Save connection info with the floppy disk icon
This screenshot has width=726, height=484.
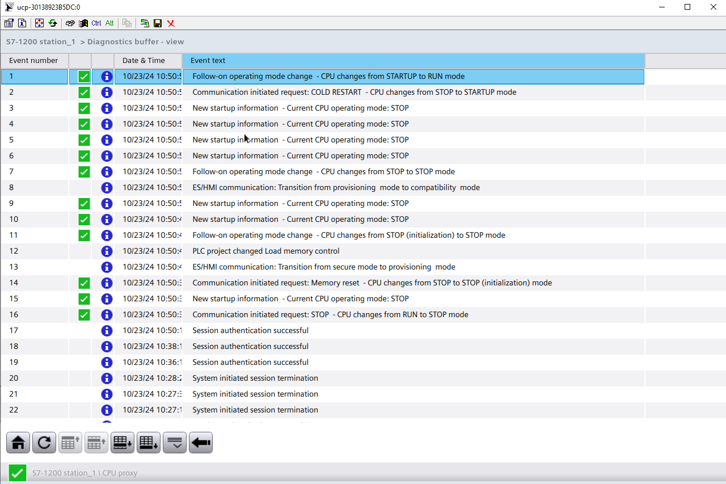pos(158,23)
